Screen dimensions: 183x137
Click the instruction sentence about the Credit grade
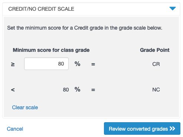(85, 28)
